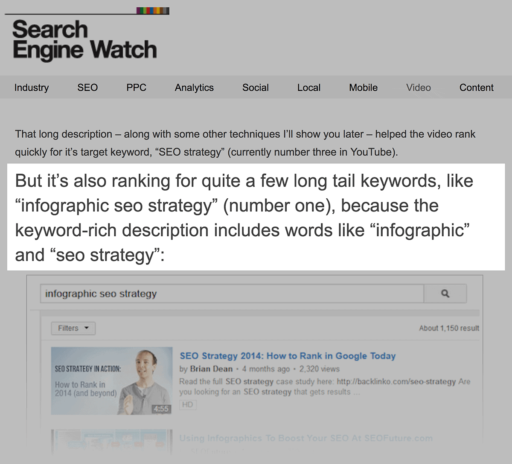Visit the Brian Dean channel link
The height and width of the screenshot is (464, 512).
point(211,369)
